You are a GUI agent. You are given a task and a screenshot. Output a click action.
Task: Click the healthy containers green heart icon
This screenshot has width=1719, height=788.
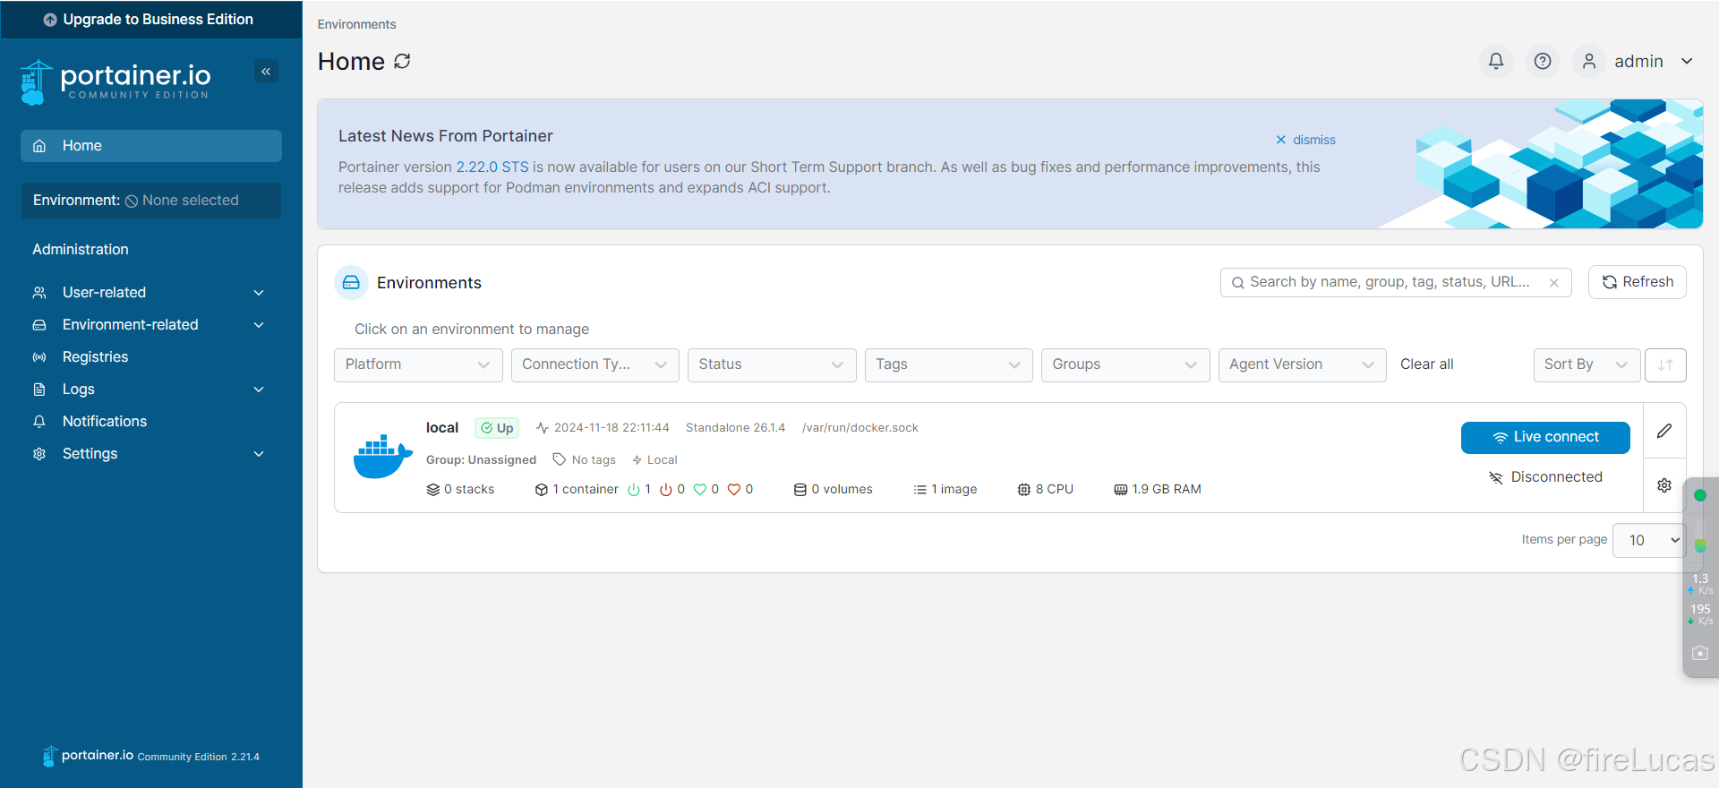tap(700, 490)
